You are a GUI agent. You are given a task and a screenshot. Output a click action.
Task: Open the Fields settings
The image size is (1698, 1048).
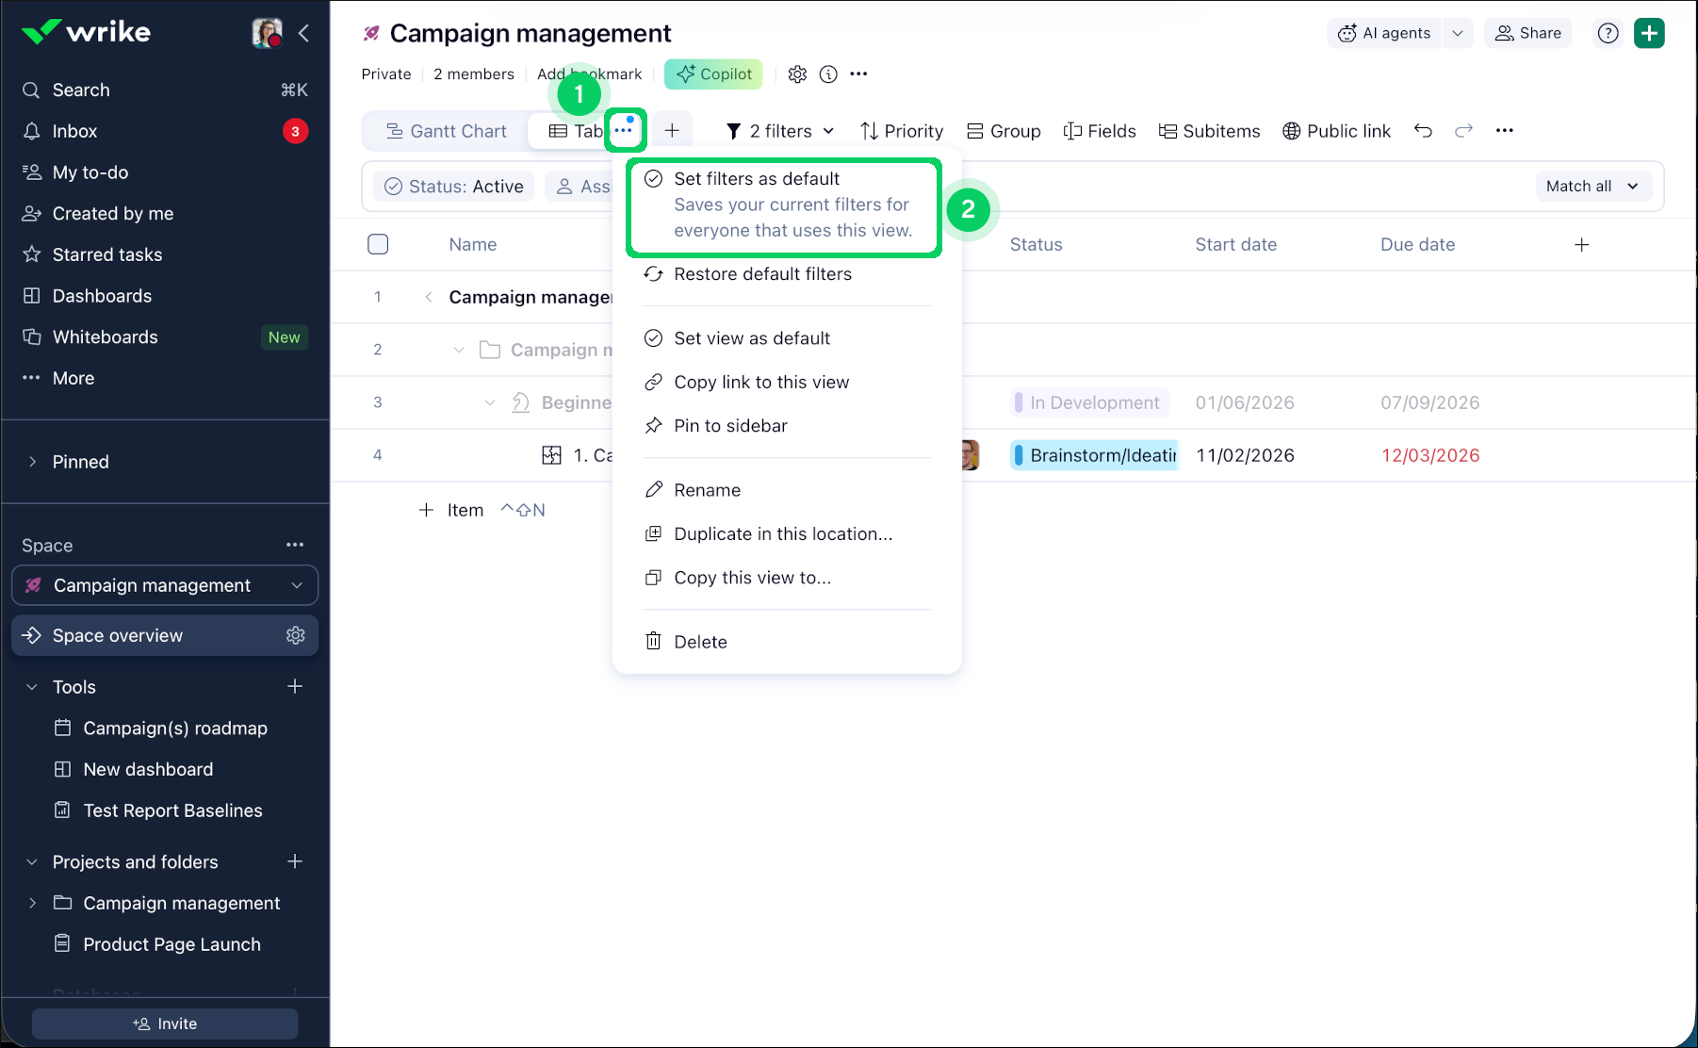point(1100,131)
